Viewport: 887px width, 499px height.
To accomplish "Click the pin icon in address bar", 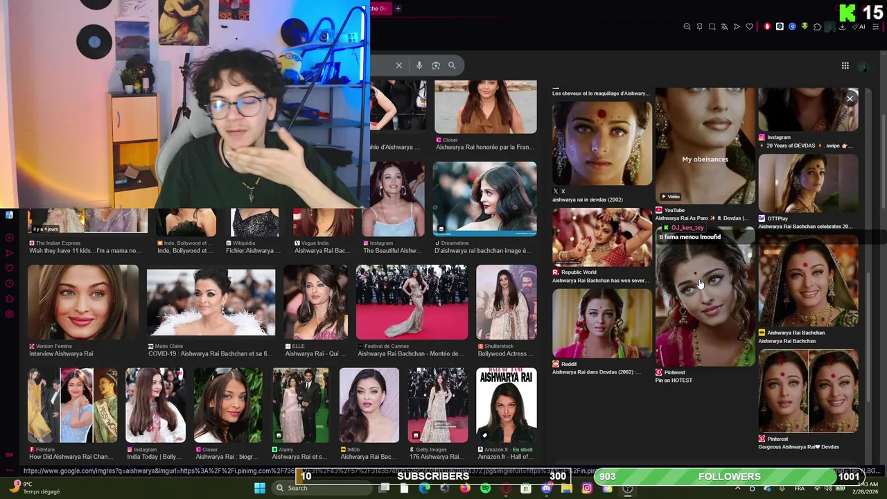I will 699,27.
